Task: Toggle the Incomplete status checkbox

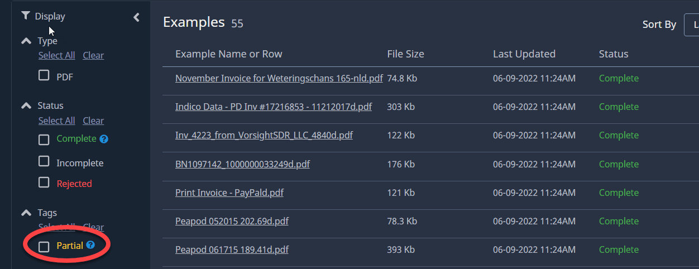Action: [x=44, y=162]
